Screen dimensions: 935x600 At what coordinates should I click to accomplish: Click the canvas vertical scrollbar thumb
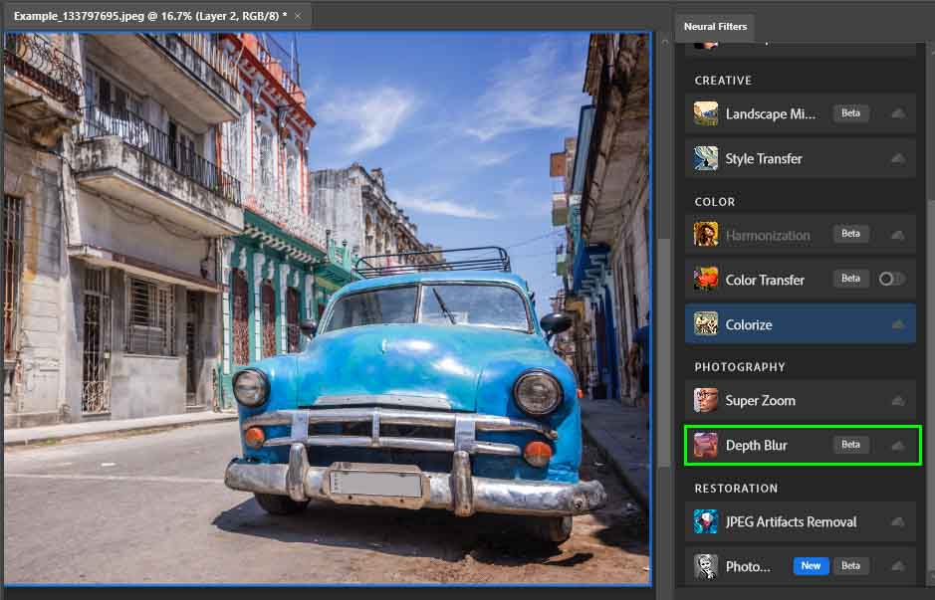(x=665, y=351)
